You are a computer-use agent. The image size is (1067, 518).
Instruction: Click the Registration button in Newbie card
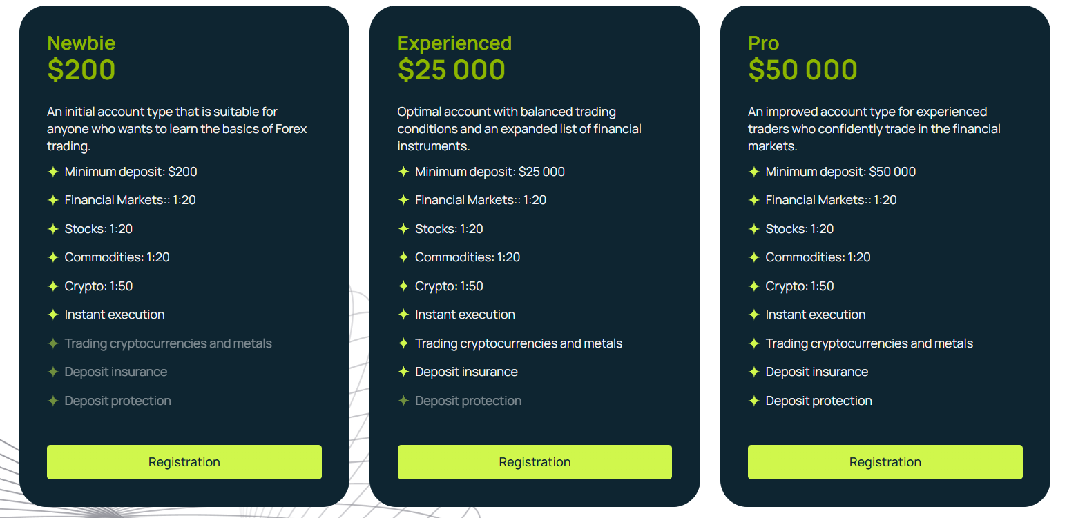[184, 462]
